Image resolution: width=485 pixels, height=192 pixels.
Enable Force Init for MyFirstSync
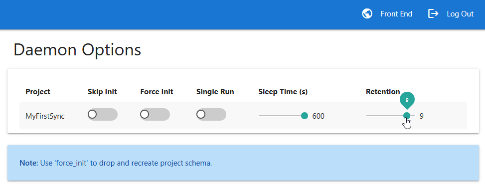point(155,115)
